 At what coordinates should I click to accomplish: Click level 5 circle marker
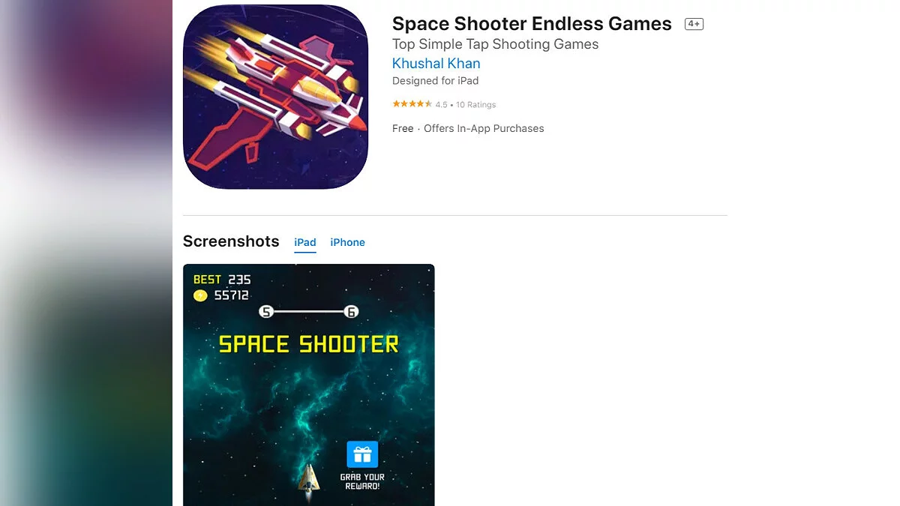click(x=265, y=312)
